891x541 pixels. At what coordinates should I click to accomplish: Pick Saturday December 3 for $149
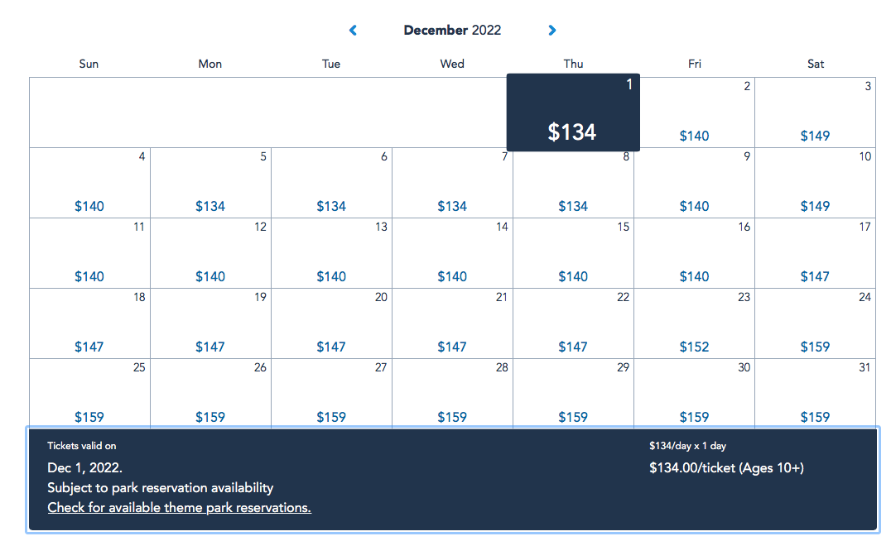pyautogui.click(x=816, y=113)
